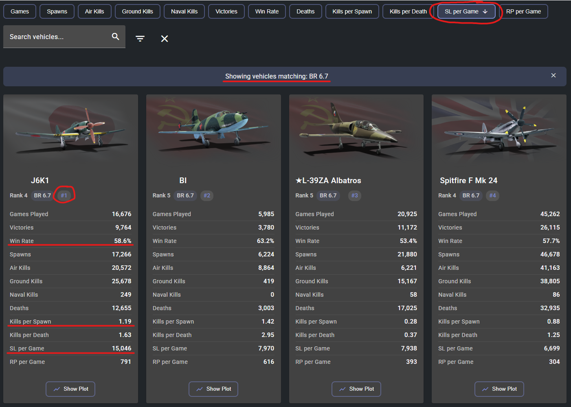Screen dimensions: 571x407
Task: Focus the Search vehicles input field
Action: point(57,37)
